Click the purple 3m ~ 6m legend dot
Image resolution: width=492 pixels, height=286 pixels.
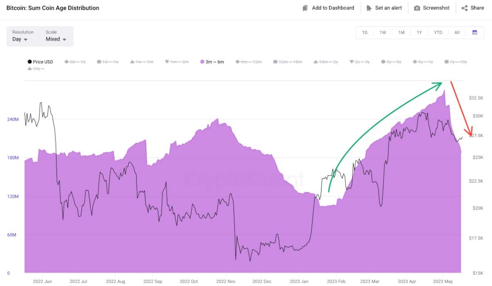[202, 62]
